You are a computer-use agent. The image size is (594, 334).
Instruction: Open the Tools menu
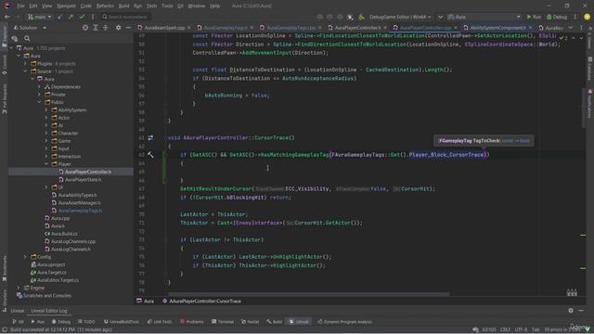point(167,6)
